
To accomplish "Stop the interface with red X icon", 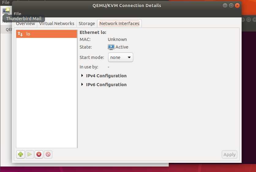I will point(39,154).
